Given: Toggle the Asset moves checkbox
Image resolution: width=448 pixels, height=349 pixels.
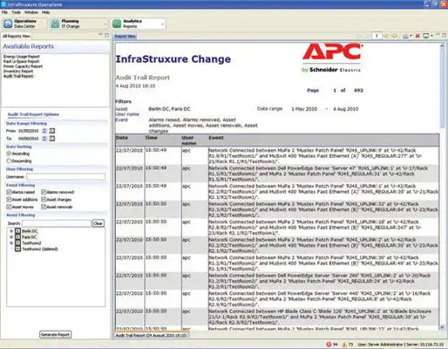Looking at the screenshot, I should (x=9, y=207).
